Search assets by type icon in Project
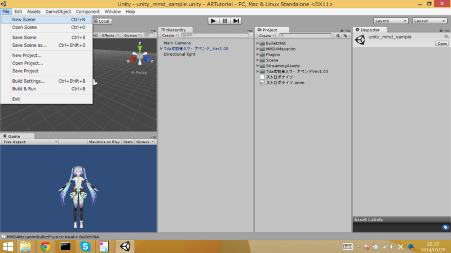Screen dimensions: 451x253 click(338, 35)
